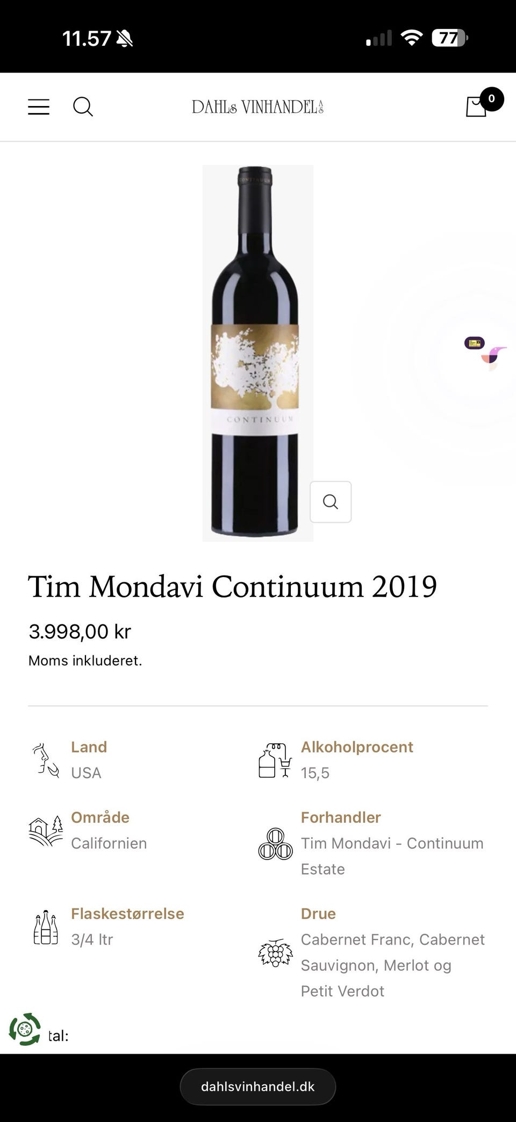Click the Drue grape cluster icon
This screenshot has width=516, height=1122.
click(x=275, y=953)
